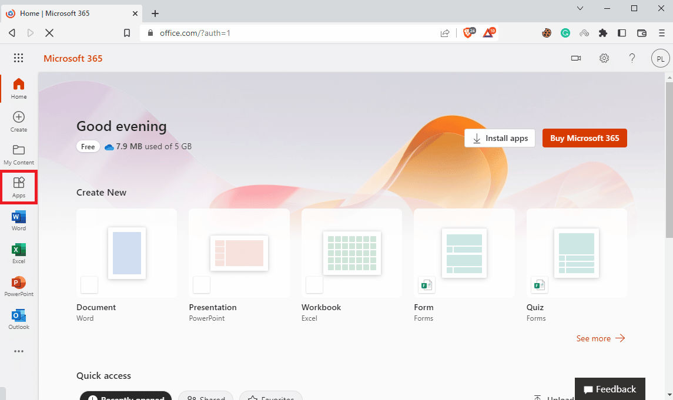Screen dimensions: 673x400
Task: Open My Content folder in sidebar
Action: click(x=19, y=154)
